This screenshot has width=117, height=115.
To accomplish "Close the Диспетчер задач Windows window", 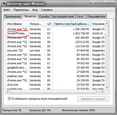I will 109,3.
